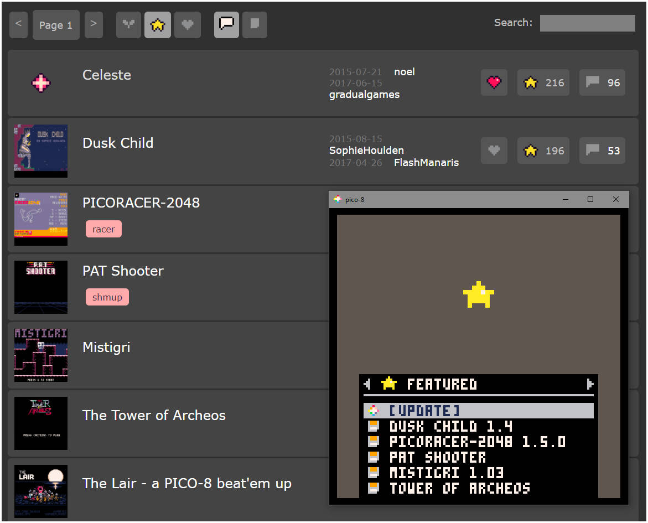648x523 pixels.
Task: Filter by the shmup tag
Action: click(107, 297)
